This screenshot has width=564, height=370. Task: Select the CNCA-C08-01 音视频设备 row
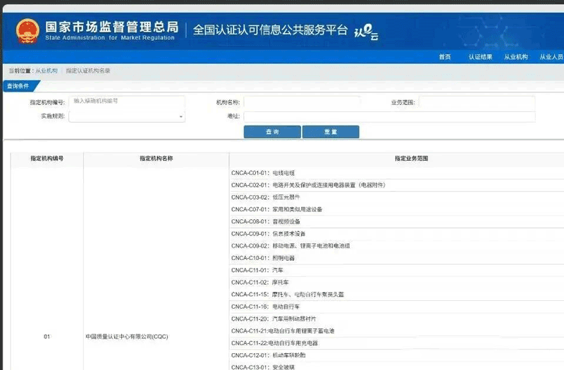click(397, 221)
